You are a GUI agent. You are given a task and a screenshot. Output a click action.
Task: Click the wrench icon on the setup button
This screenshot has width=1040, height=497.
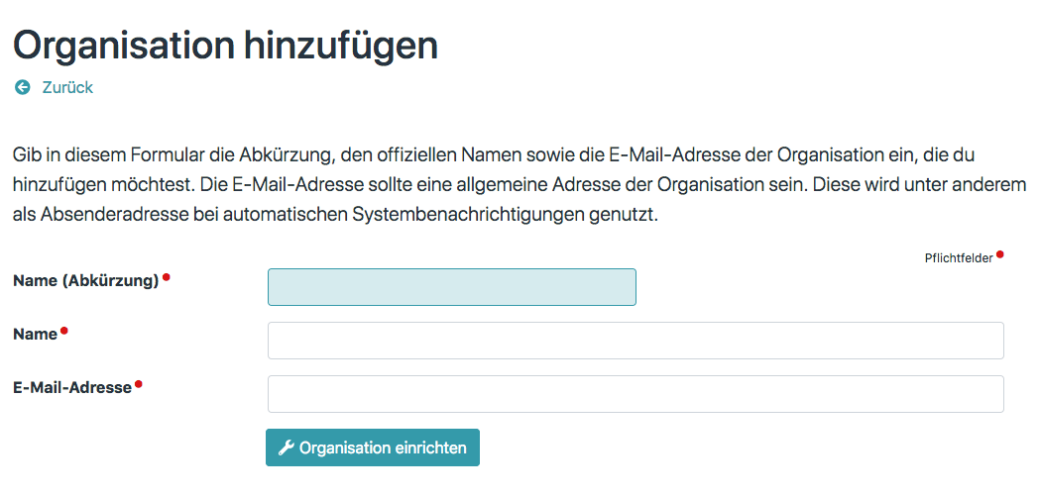pos(286,447)
